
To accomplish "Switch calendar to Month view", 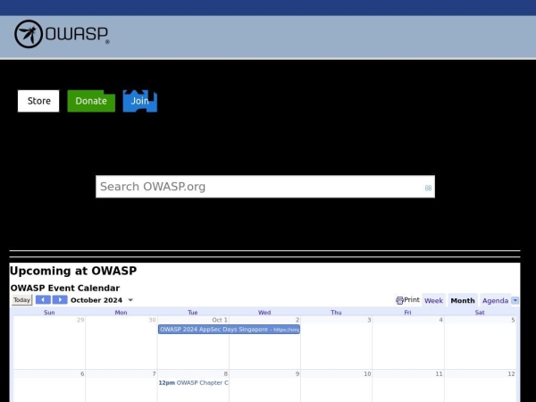I will coord(463,300).
